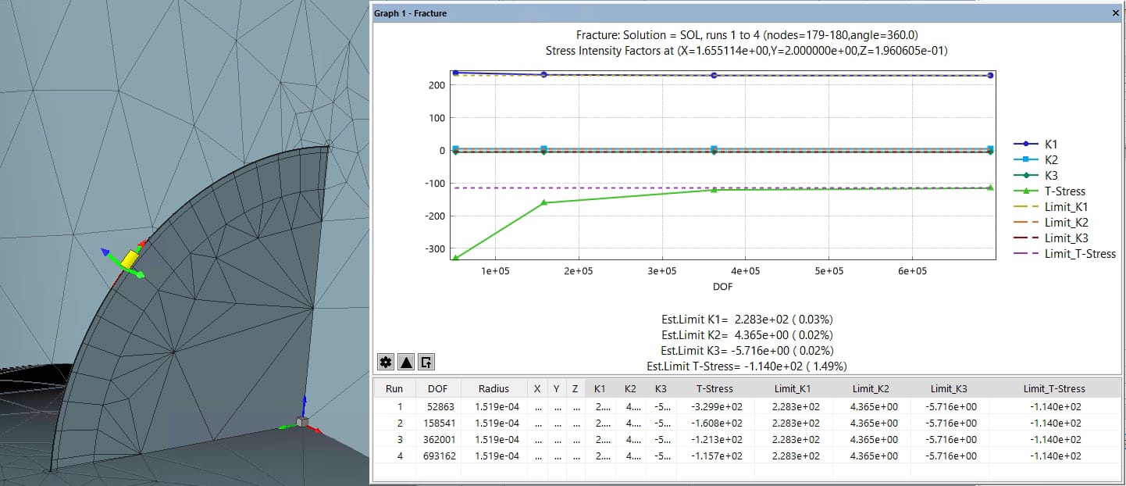Close the Graph 1 - Fracture panel

pos(1116,13)
